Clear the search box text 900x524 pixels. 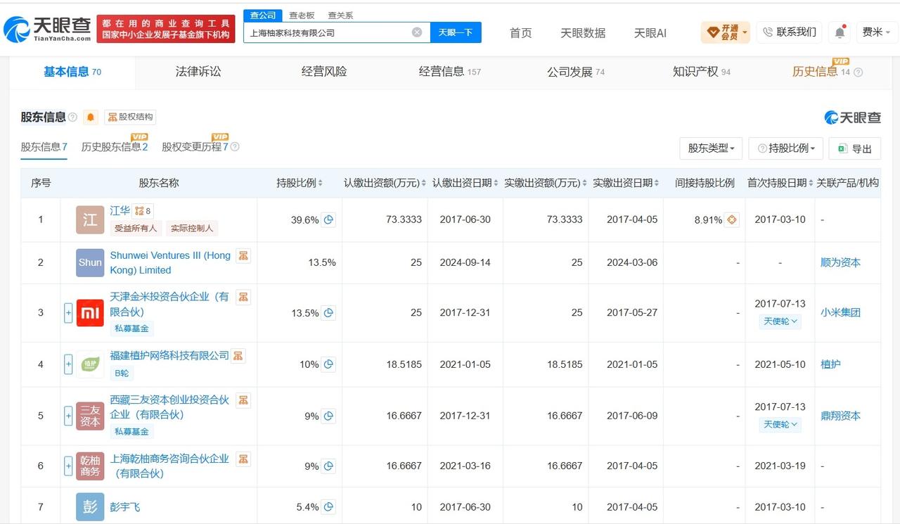[x=417, y=32]
